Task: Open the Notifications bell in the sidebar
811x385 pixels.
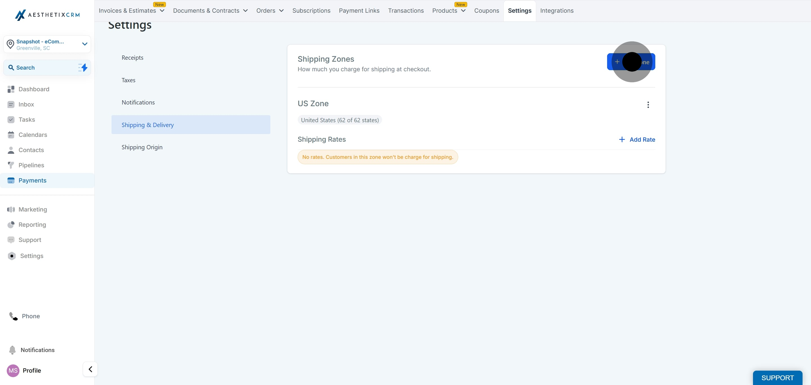Action: coord(12,350)
